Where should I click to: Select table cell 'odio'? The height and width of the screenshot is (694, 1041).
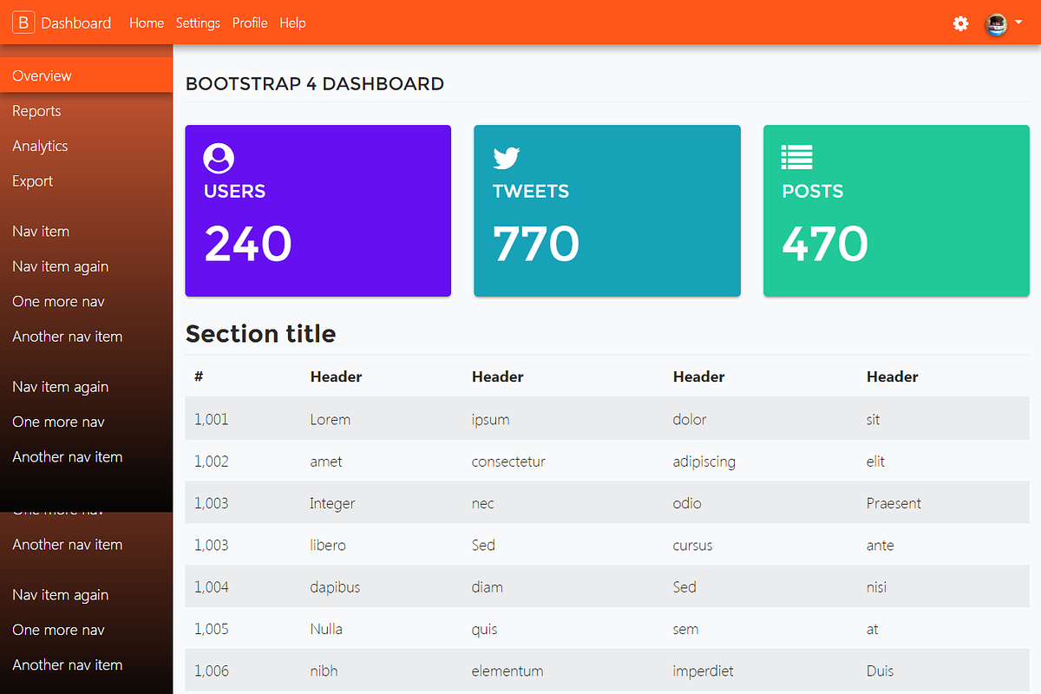(x=687, y=503)
